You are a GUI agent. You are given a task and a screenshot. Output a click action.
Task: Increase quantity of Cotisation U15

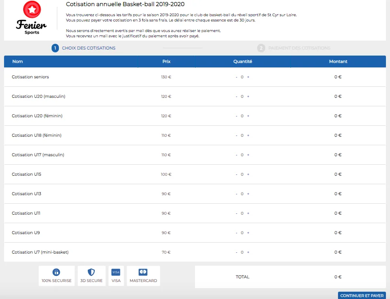[x=248, y=174]
